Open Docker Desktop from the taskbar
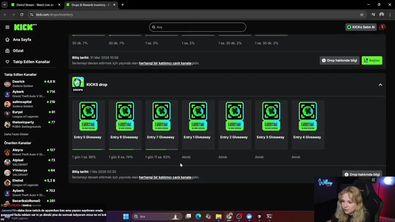Viewport: 395px width, 222px height. (249, 216)
